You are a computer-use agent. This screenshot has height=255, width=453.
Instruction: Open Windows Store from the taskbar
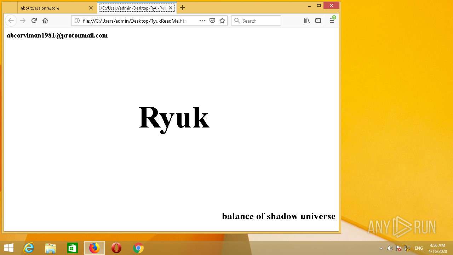pos(73,248)
